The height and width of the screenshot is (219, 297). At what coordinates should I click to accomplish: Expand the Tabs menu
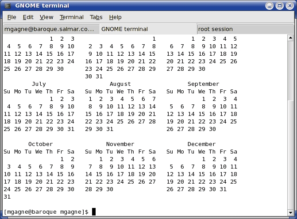click(x=96, y=17)
